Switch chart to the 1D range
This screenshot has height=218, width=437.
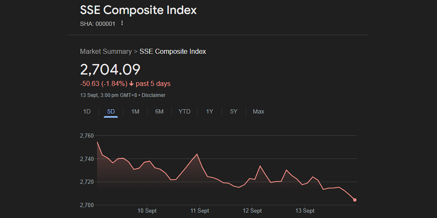[87, 112]
